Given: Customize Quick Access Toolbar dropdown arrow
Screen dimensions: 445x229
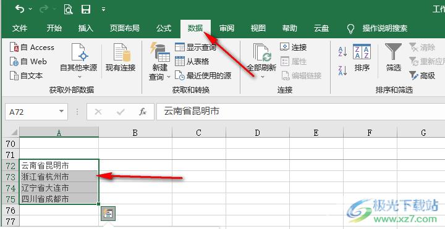Looking at the screenshot, I should [x=104, y=10].
